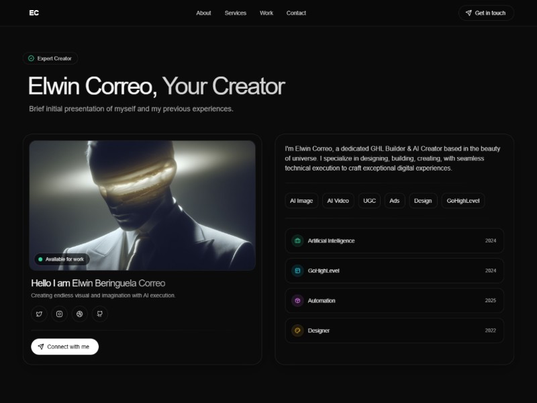Click the paper-plane icon on Get in touch
Screen dimensions: 537x403
coord(470,13)
